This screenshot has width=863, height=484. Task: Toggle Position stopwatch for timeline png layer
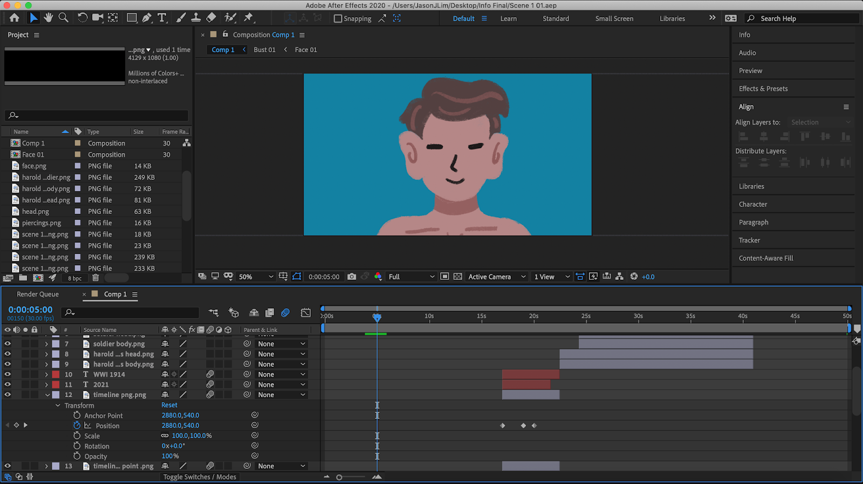point(77,425)
